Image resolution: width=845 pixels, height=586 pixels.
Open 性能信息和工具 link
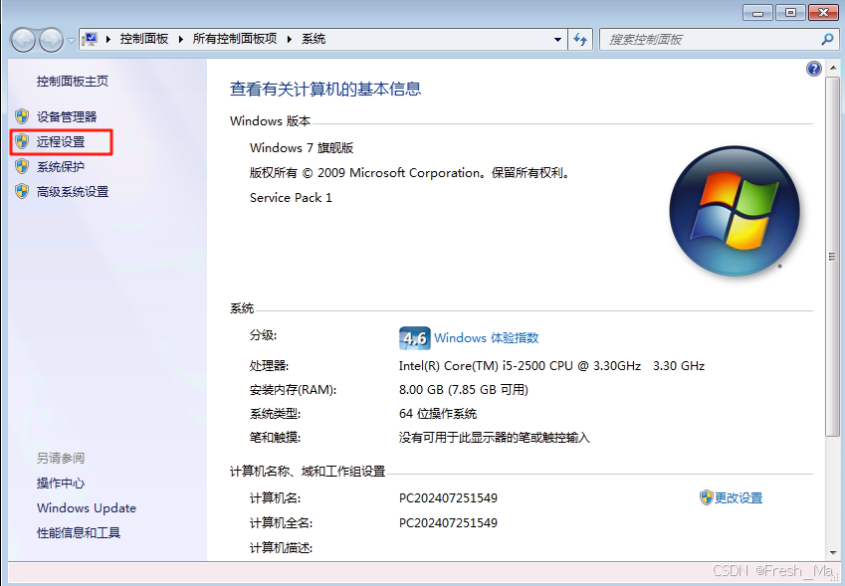(79, 532)
